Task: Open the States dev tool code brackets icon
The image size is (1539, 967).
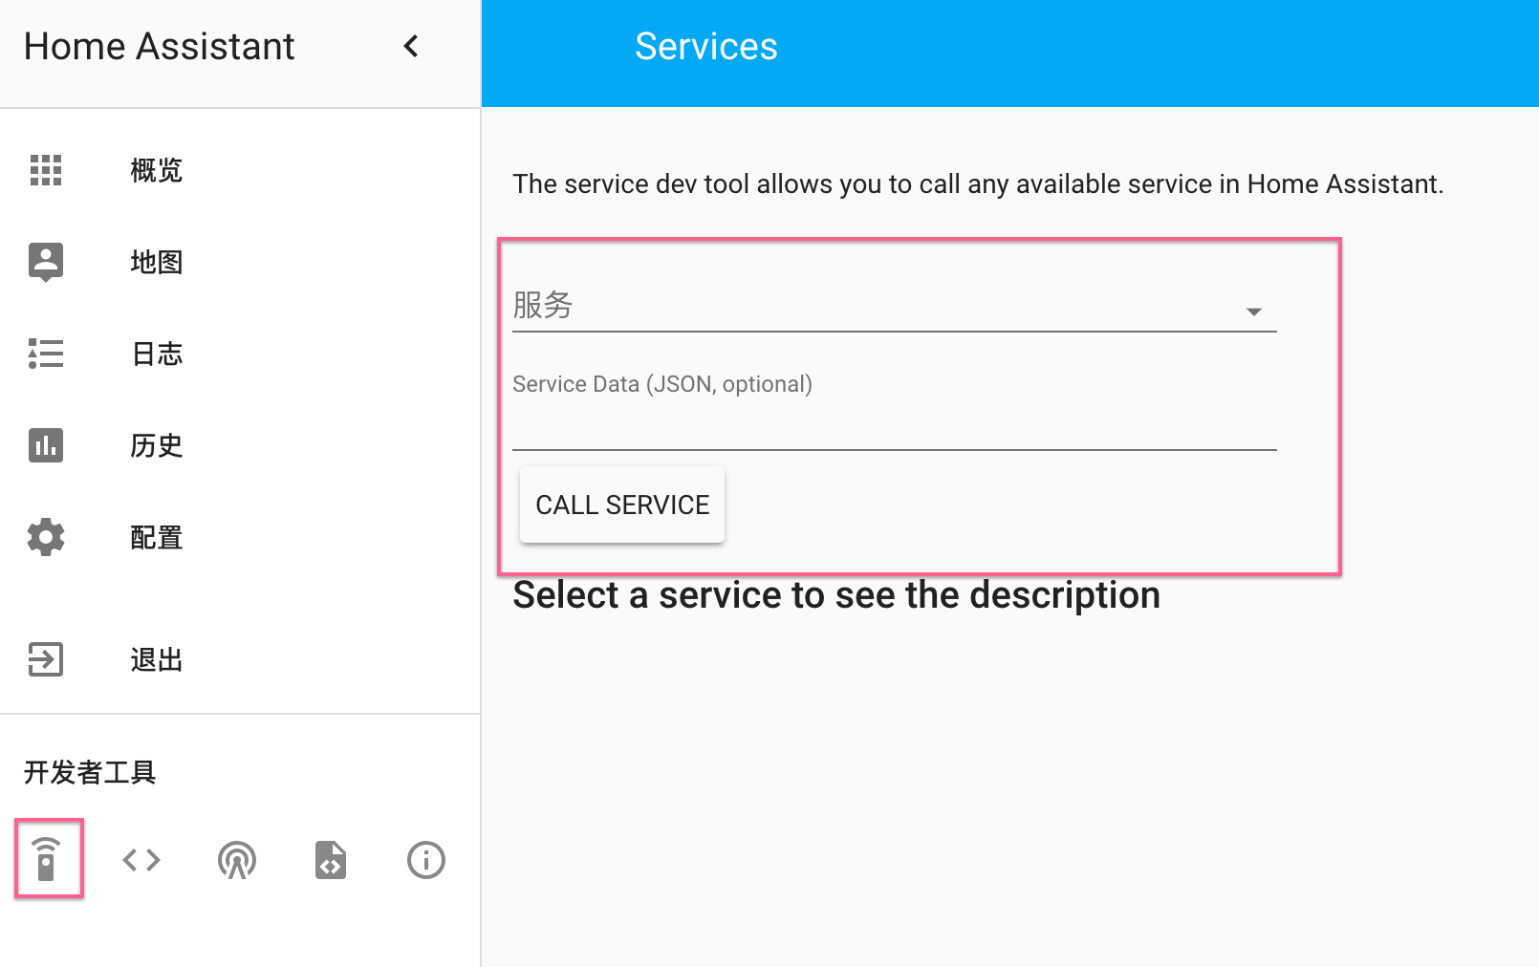Action: [141, 860]
